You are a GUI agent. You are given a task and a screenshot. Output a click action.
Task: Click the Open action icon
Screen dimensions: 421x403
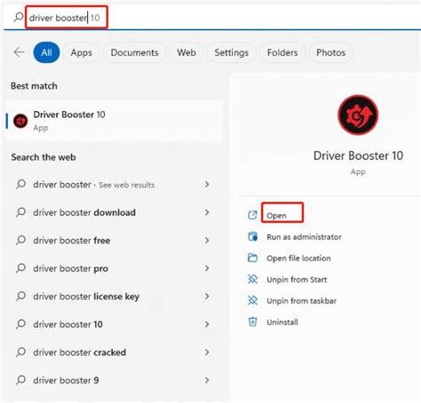point(252,215)
